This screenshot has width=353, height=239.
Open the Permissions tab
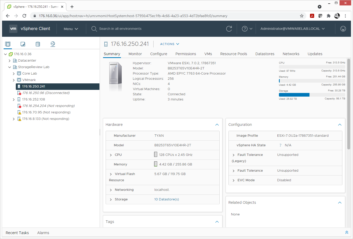pos(186,54)
